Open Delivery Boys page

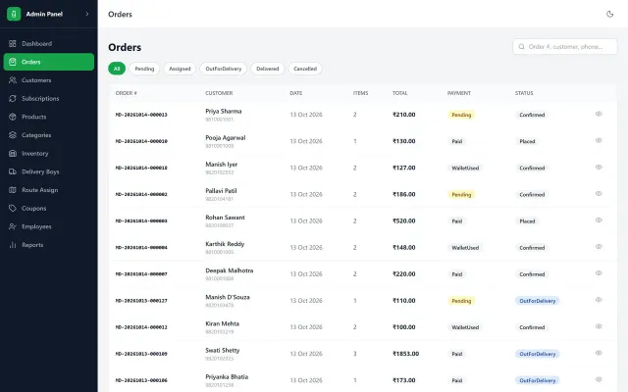(x=49, y=171)
